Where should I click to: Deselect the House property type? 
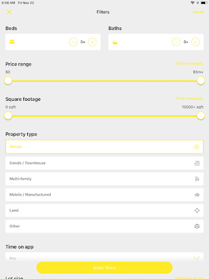click(104, 147)
